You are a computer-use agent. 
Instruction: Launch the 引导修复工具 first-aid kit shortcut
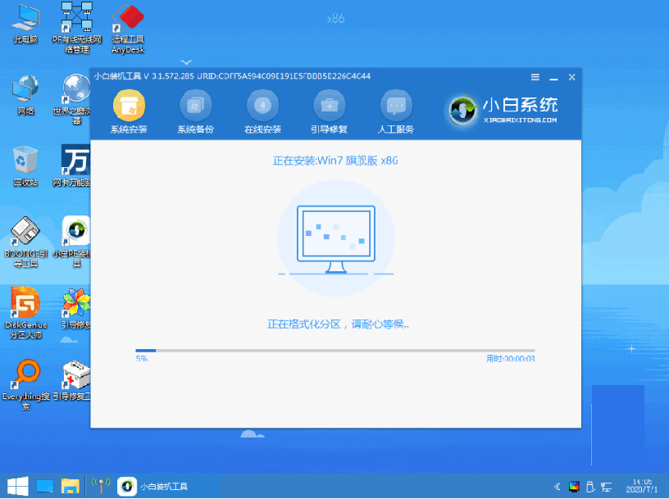72,381
